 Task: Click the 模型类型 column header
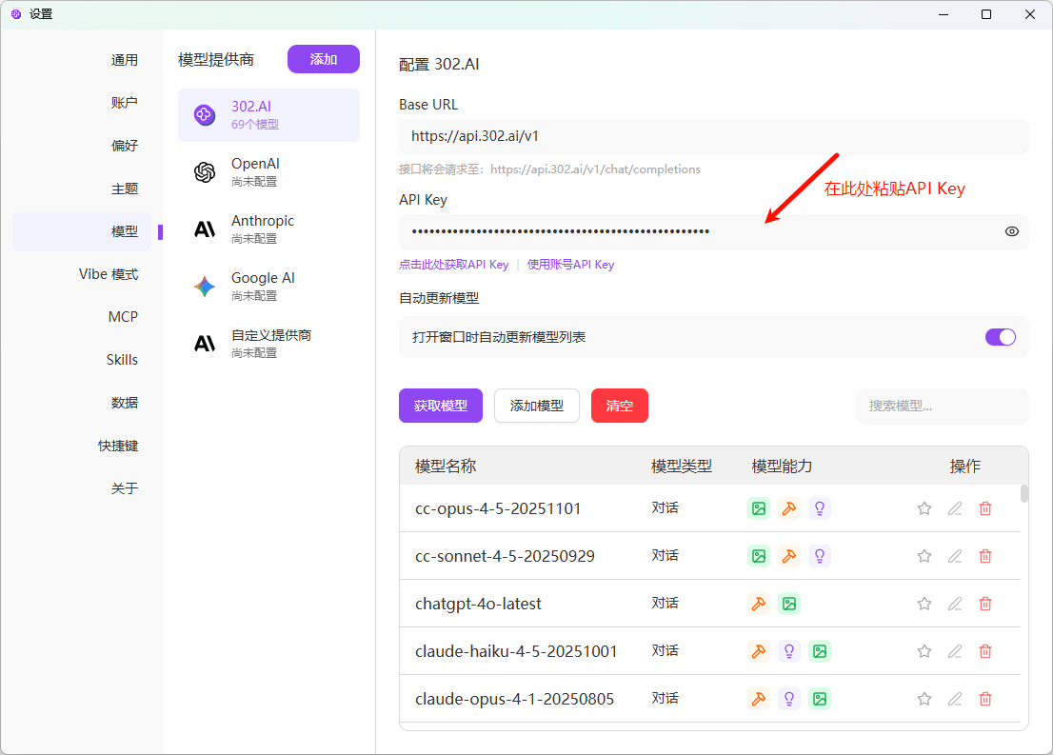point(681,467)
